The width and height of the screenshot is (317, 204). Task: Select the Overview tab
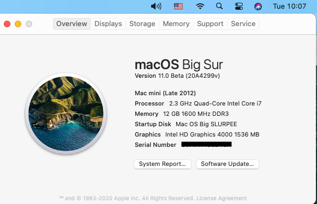72,24
